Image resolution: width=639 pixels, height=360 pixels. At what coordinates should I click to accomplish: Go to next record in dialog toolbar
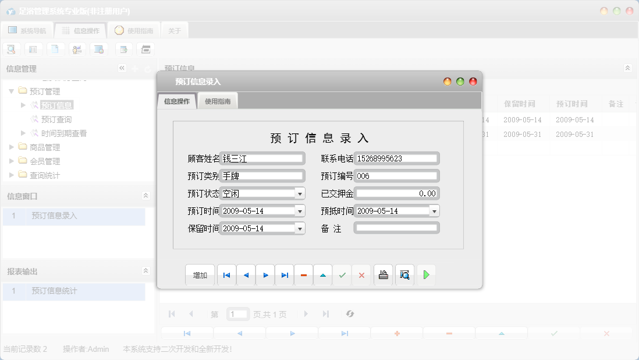265,275
